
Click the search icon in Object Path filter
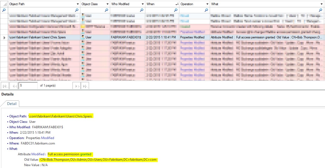click(x=77, y=10)
